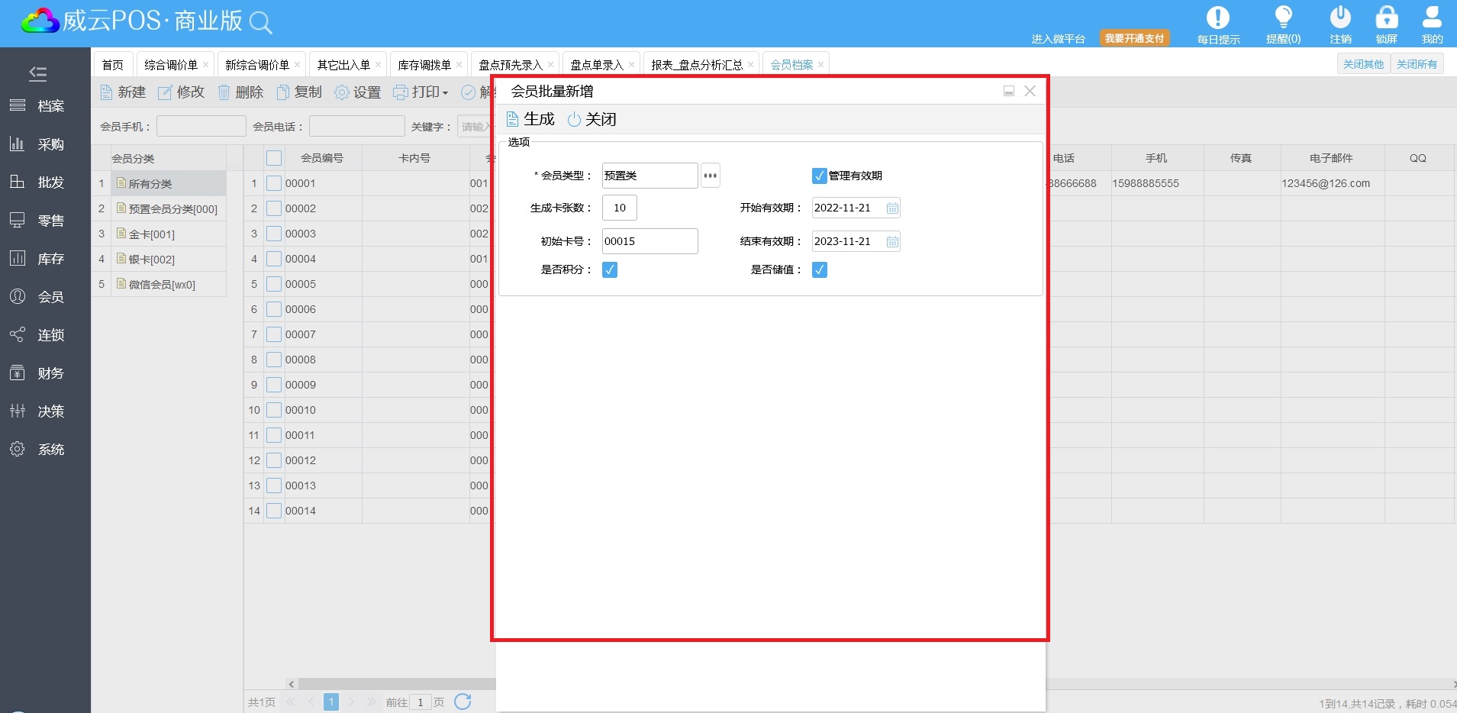Click the search magnifier icon beside the logo
This screenshot has height=713, width=1457.
tap(260, 23)
